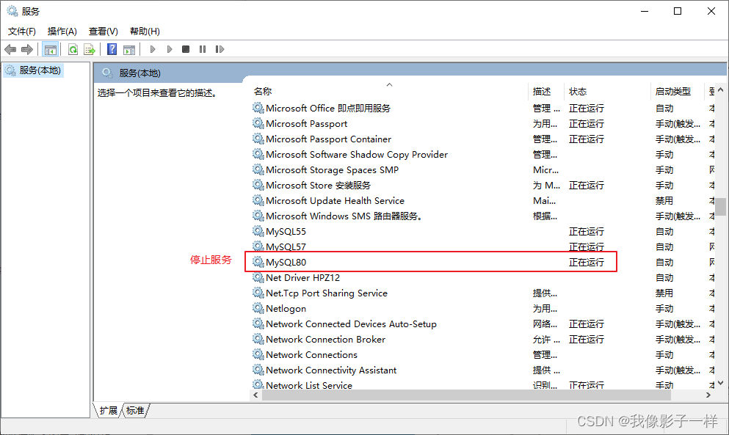Select the MySQL57 service
729x435 pixels.
481,246
